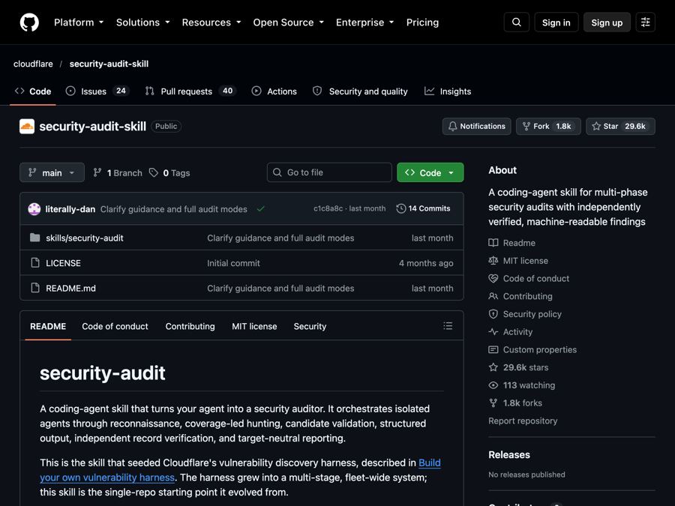This screenshot has width=675, height=506.
Task: Click the pulse icon beside Activity
Action: pyautogui.click(x=493, y=332)
